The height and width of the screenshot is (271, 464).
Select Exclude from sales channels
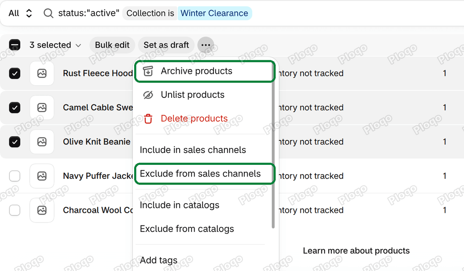coord(205,174)
